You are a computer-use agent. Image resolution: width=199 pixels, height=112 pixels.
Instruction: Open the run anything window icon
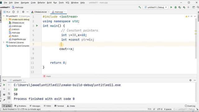(194, 7)
